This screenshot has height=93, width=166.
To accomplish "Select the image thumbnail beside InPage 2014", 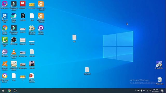I will coord(23,66).
